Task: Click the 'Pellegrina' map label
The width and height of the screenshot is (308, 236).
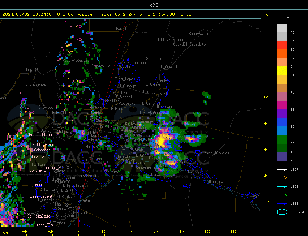Action: point(42,145)
